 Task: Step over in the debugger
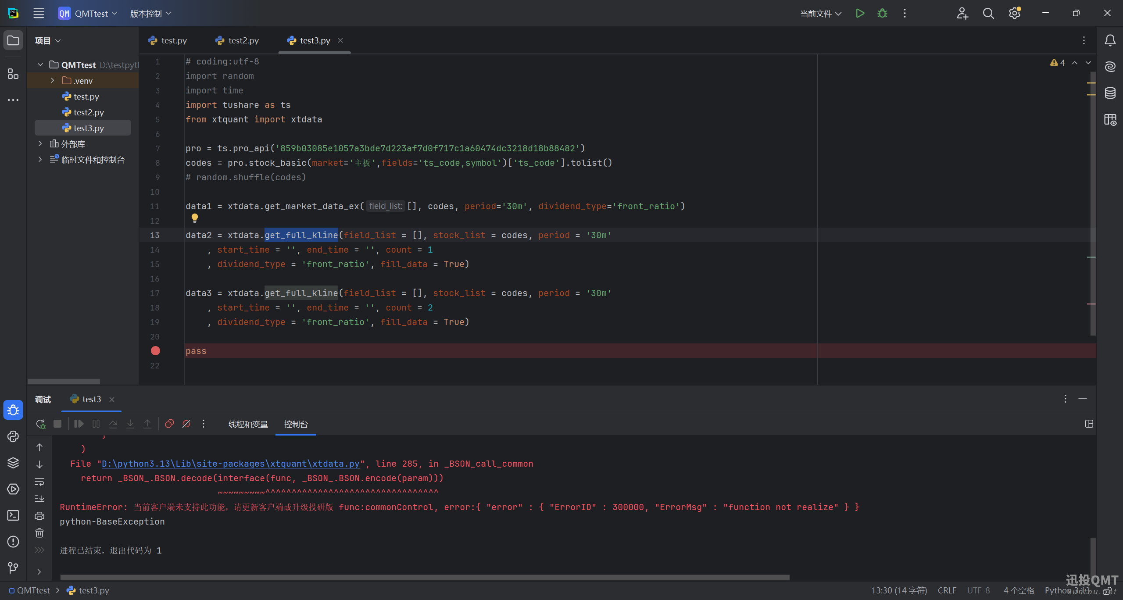click(113, 424)
